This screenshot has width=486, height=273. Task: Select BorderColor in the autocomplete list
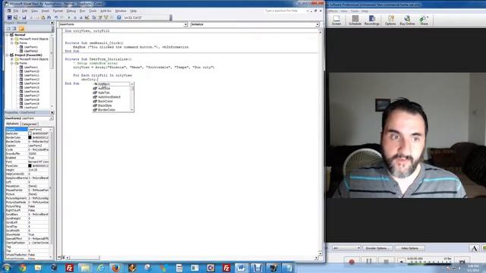(x=106, y=110)
